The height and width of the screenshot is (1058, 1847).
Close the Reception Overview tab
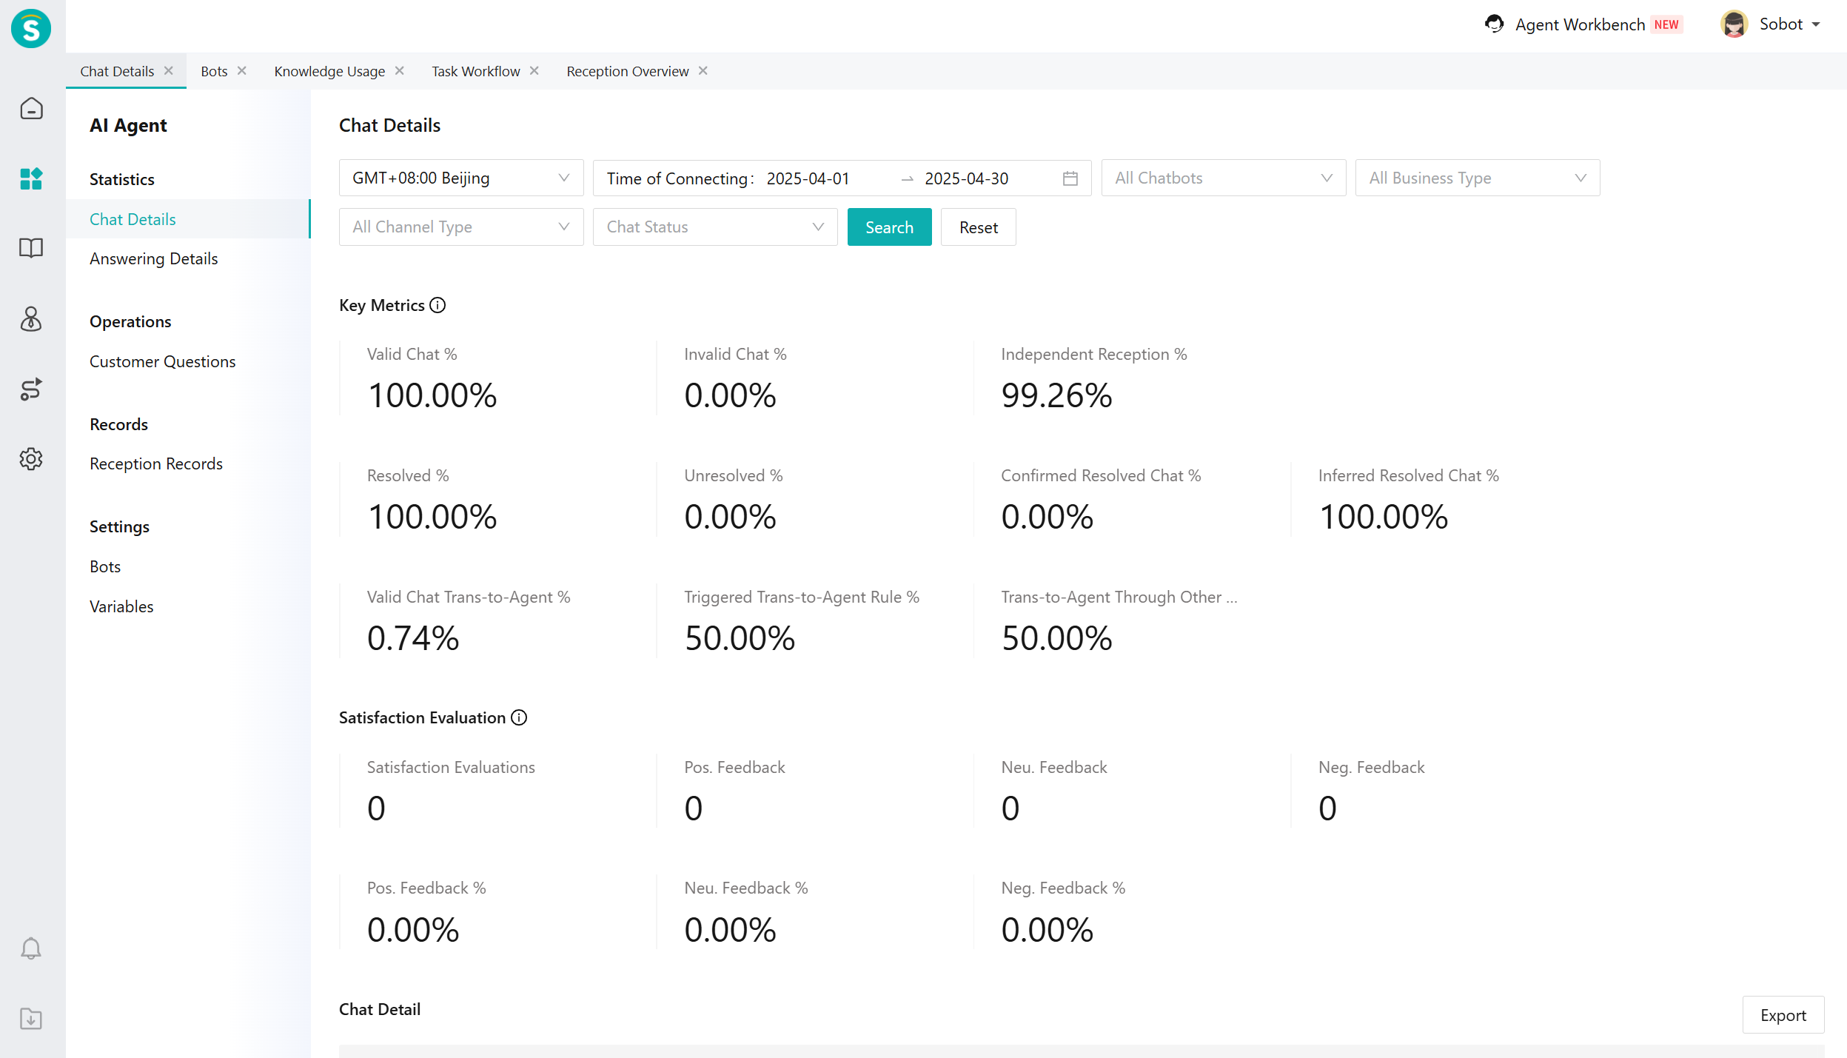pyautogui.click(x=703, y=70)
